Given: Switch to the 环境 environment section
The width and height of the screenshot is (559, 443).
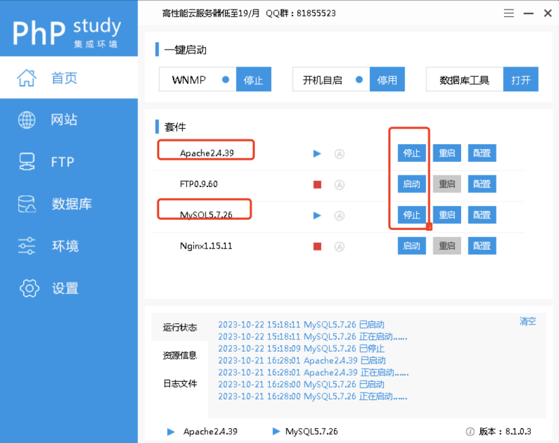Looking at the screenshot, I should tap(69, 246).
